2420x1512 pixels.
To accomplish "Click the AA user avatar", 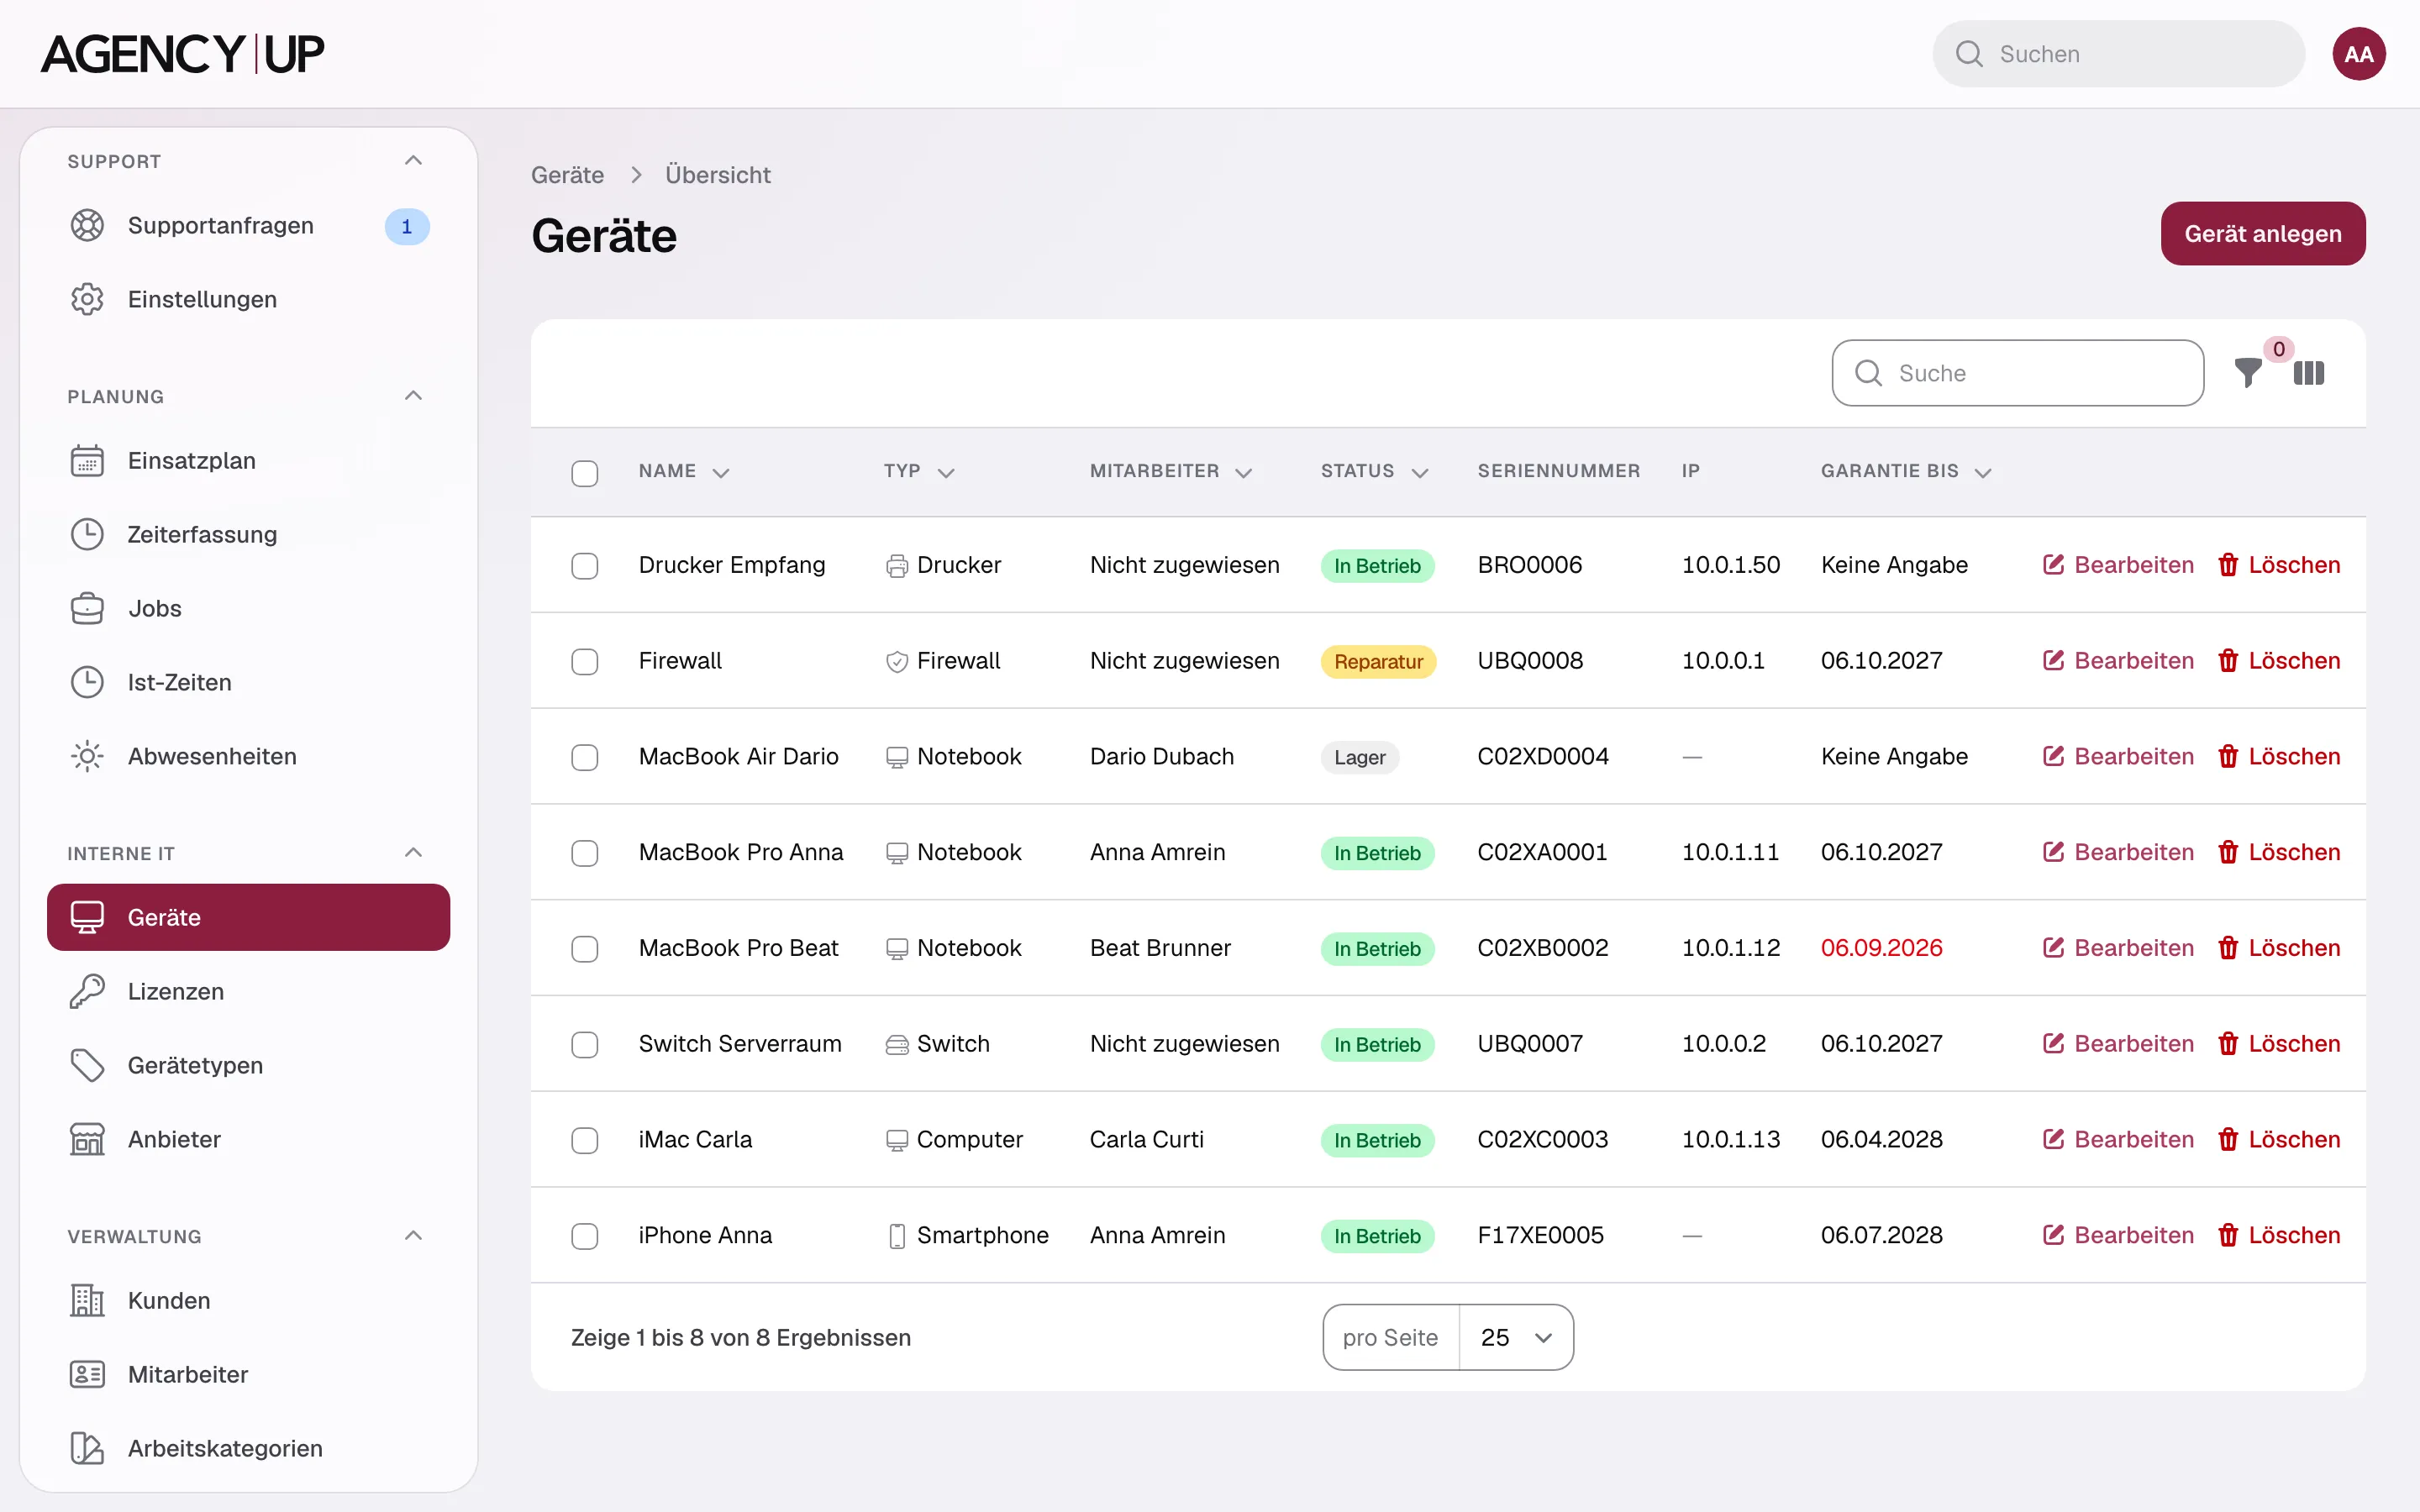I will pyautogui.click(x=2359, y=54).
